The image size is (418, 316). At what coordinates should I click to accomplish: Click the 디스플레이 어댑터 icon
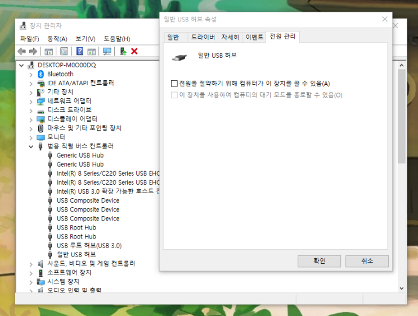coord(41,120)
